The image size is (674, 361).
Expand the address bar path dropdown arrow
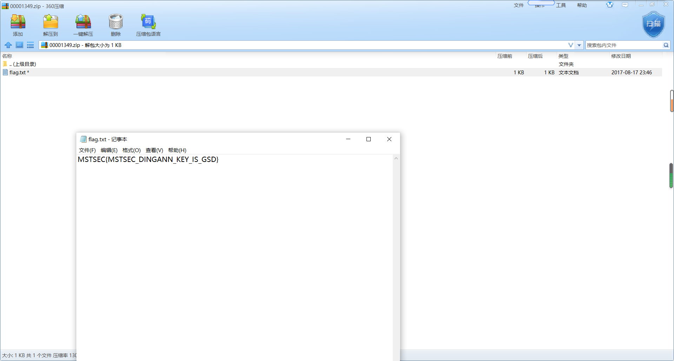click(x=579, y=45)
